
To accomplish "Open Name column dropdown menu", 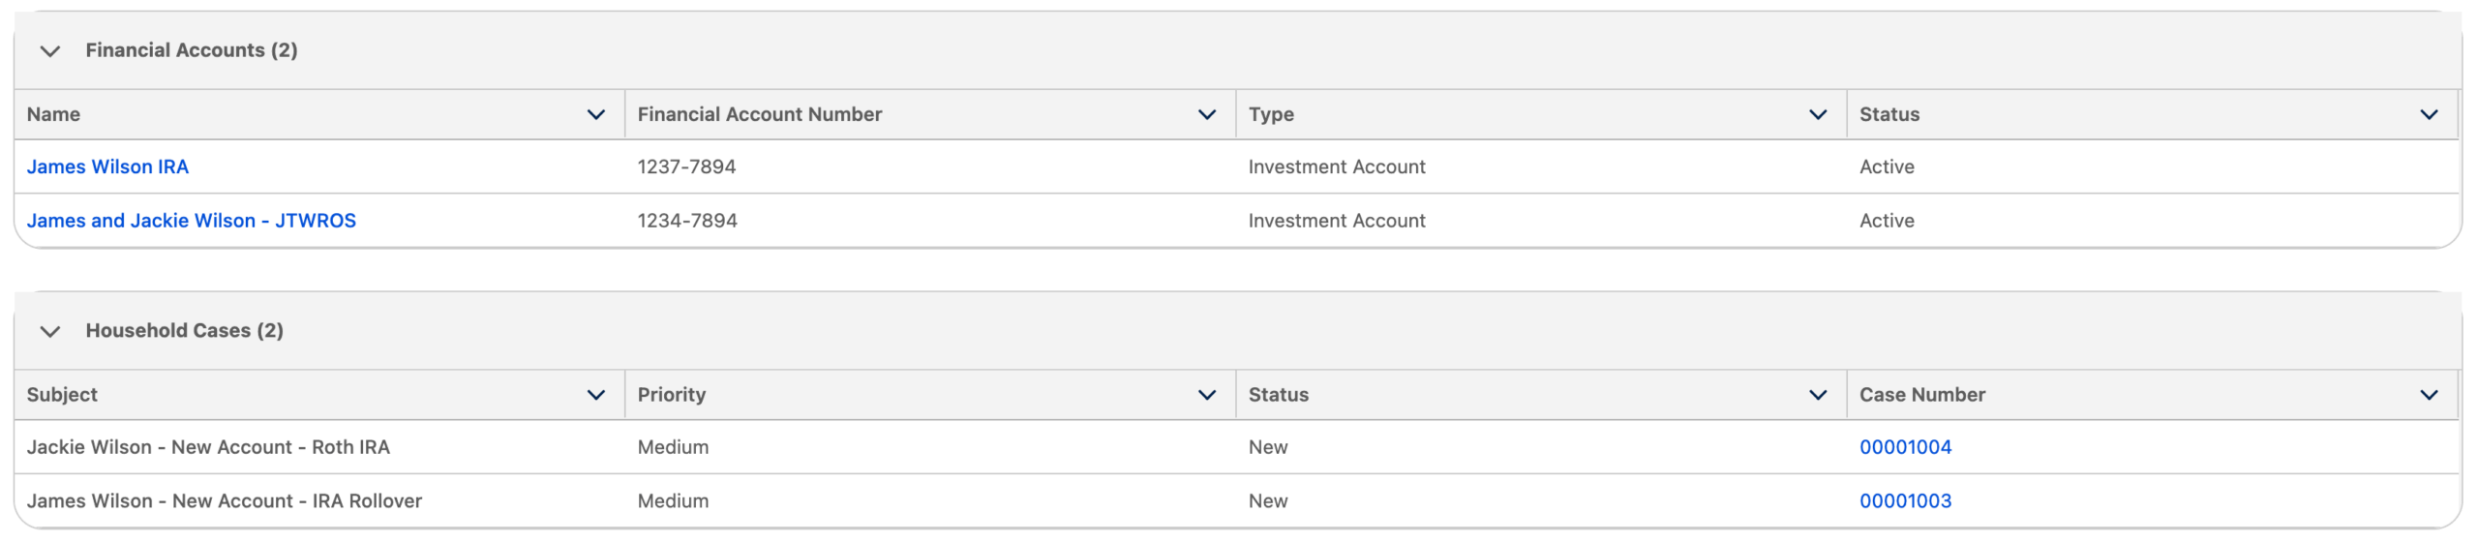I will [595, 114].
